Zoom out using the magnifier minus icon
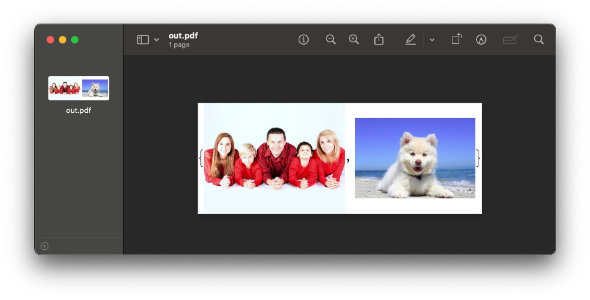Screen dimensions: 590x300 click(331, 40)
